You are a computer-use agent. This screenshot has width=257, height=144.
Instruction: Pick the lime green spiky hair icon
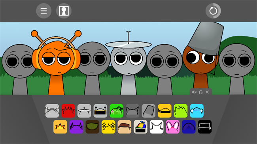[181, 111]
